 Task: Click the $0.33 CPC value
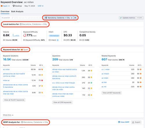click(x=68, y=35)
